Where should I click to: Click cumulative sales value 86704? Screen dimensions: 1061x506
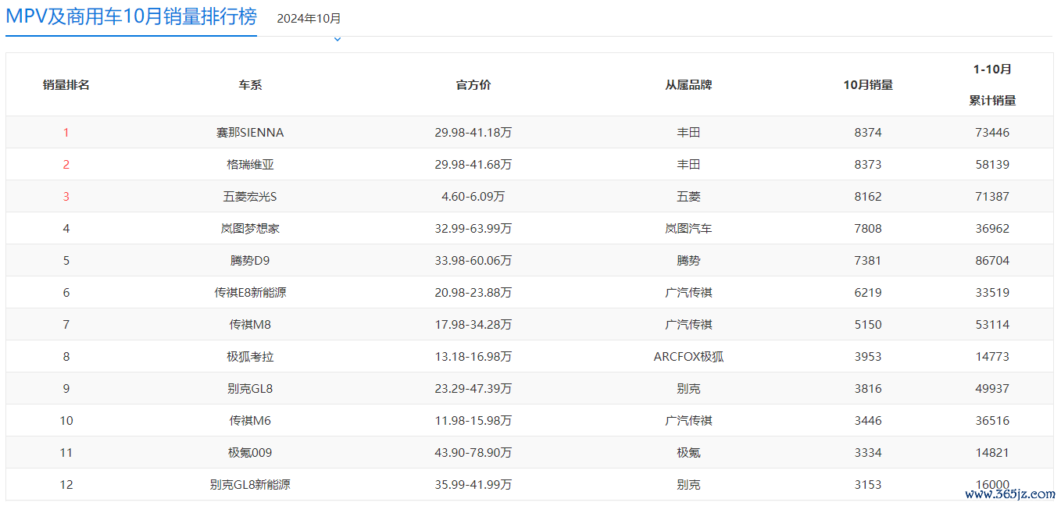point(992,261)
